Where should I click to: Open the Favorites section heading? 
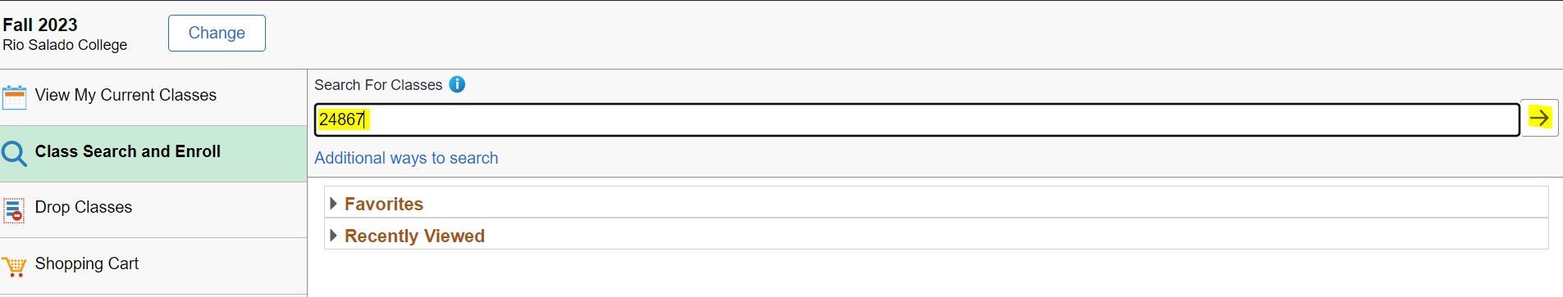click(384, 204)
